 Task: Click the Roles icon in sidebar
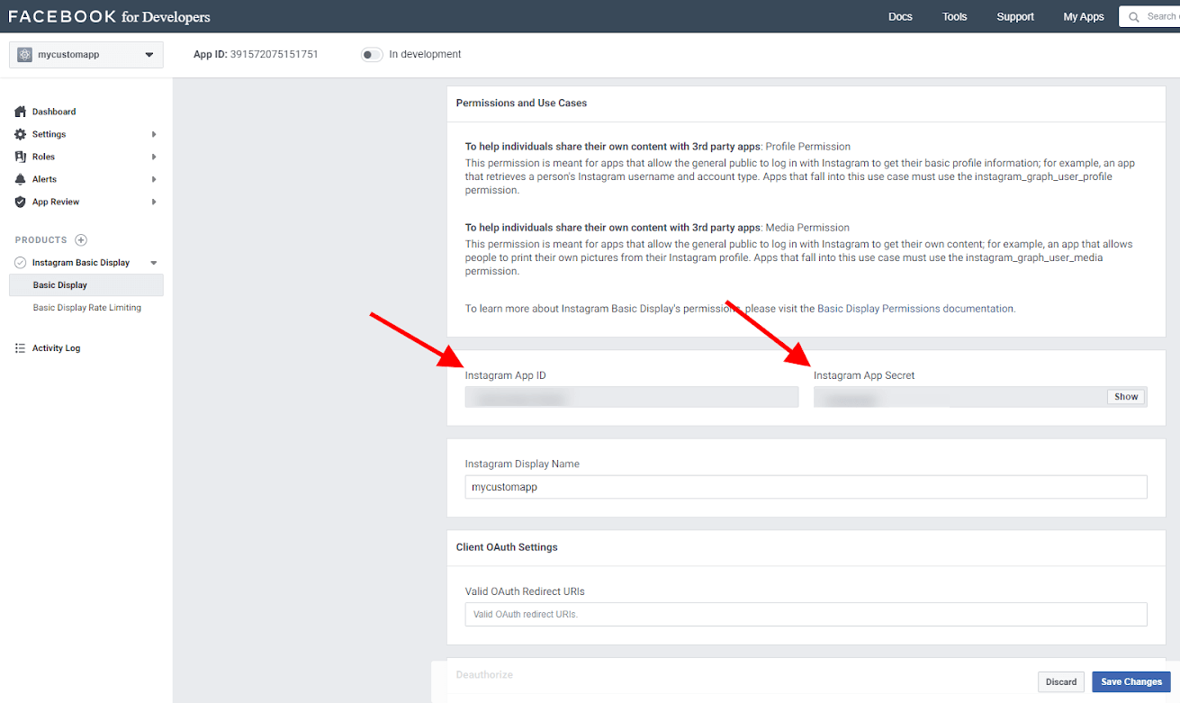pos(20,157)
